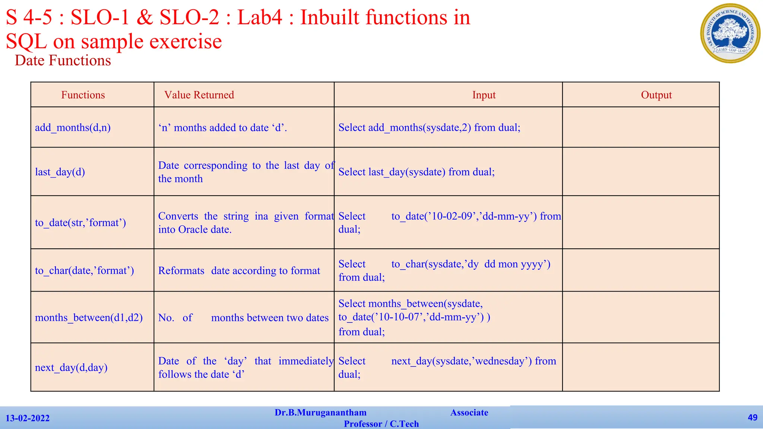Viewport: 763px width, 429px height.
Task: Select the 'Value Returned' column header
Action: (x=199, y=95)
